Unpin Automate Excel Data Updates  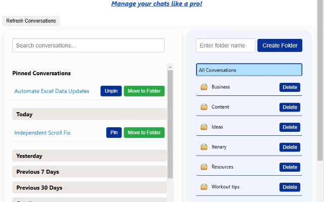[x=111, y=91]
